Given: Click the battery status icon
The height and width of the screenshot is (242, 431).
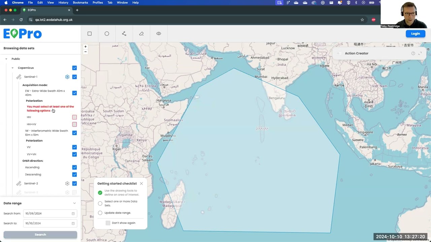Looking at the screenshot, I should [x=372, y=3].
